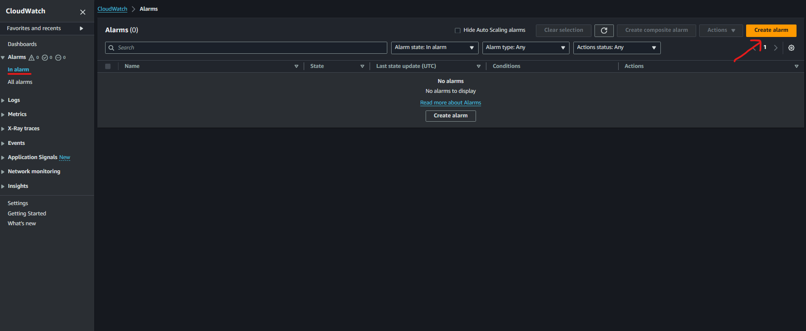Focus the alarms Search field
The image size is (806, 331).
[x=246, y=48]
